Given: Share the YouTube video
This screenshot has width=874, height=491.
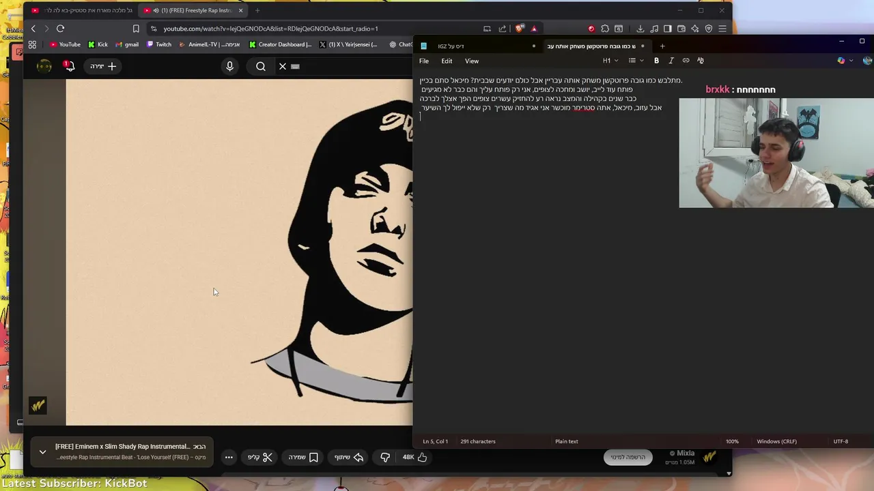Looking at the screenshot, I should 348,457.
